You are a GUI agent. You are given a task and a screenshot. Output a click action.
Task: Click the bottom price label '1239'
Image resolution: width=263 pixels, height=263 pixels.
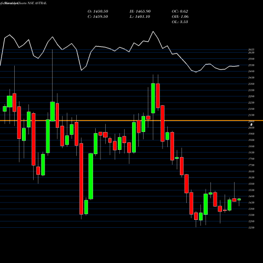(x=251, y=228)
